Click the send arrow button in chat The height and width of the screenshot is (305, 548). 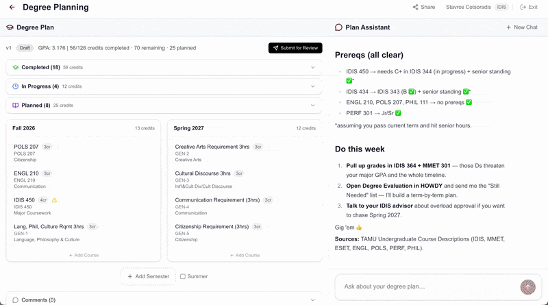(x=527, y=287)
